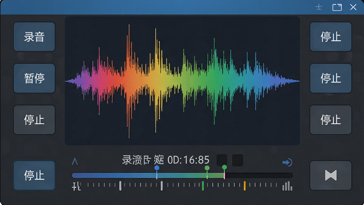Start recording with the 录音 button
The height and width of the screenshot is (205, 364).
coord(34,37)
